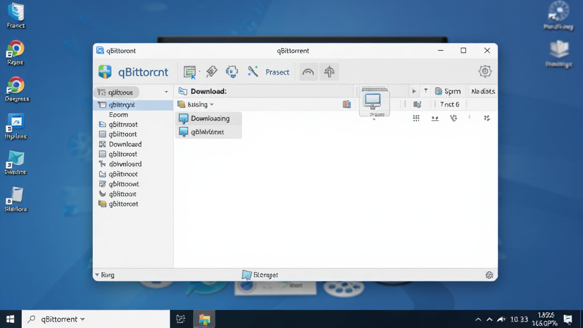Screen dimensions: 583x328
Task: Click the tag-shaped toolbar icon
Action: [x=212, y=71]
